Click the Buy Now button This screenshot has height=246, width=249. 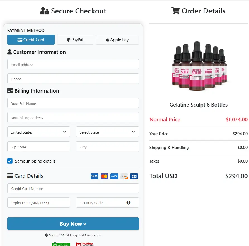(73, 223)
